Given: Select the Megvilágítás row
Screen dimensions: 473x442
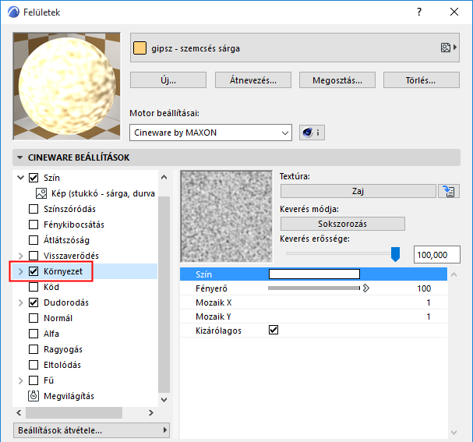Looking at the screenshot, I should coord(62,396).
